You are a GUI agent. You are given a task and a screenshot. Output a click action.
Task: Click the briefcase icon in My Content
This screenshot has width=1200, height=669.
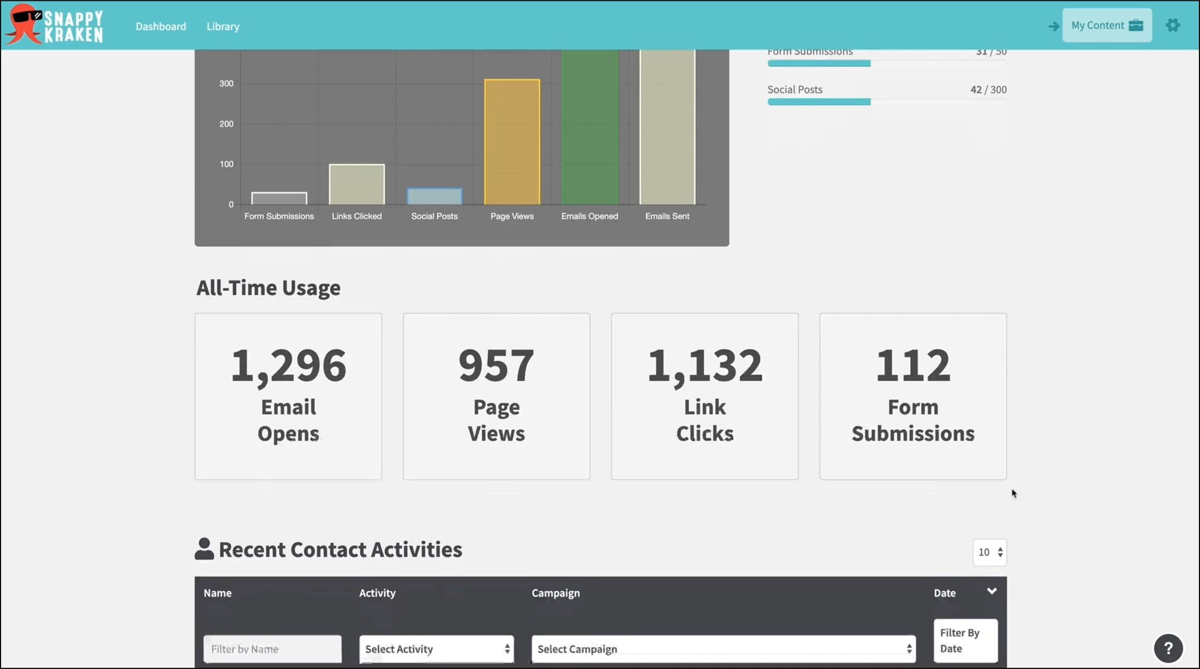[x=1137, y=25]
